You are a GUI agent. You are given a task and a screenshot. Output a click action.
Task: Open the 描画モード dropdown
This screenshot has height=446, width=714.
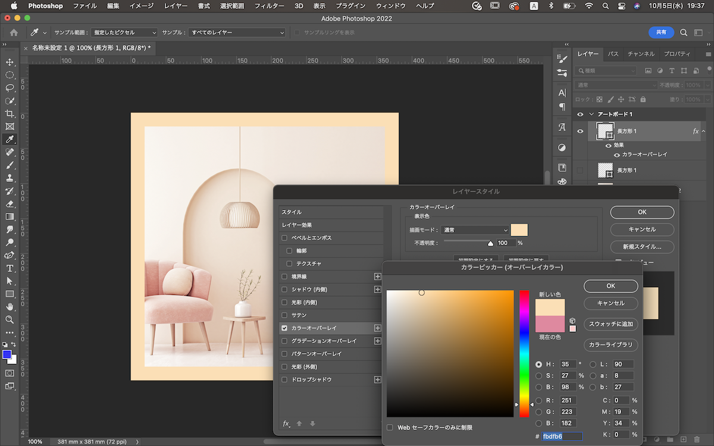coord(475,230)
